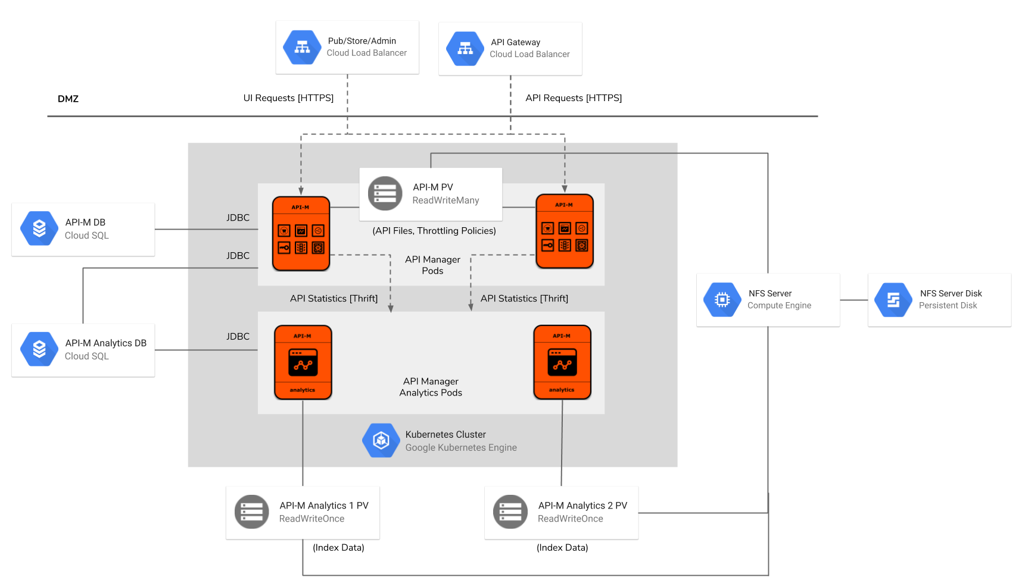Viewport: 1025px width, 587px height.
Task: Select the API-M Analytics DB Cloud SQL icon
Action: pos(39,349)
